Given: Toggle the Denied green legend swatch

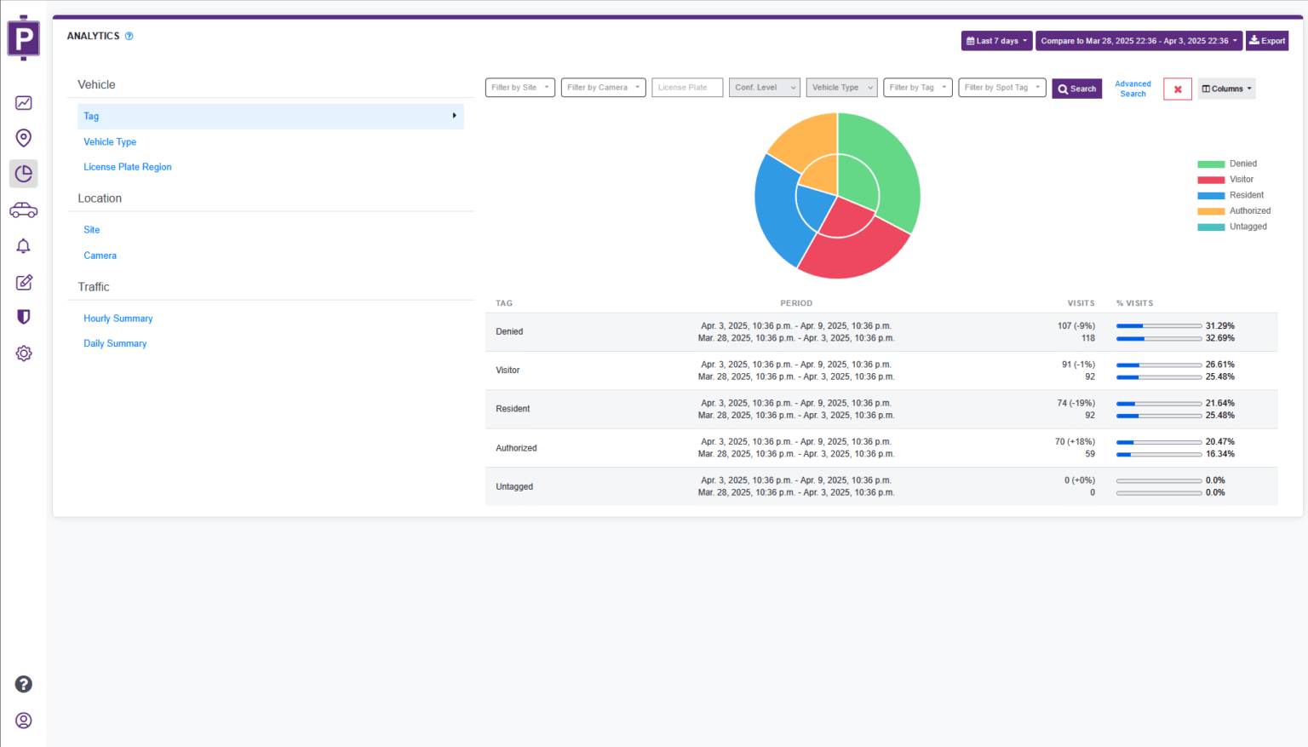Looking at the screenshot, I should coord(1211,164).
